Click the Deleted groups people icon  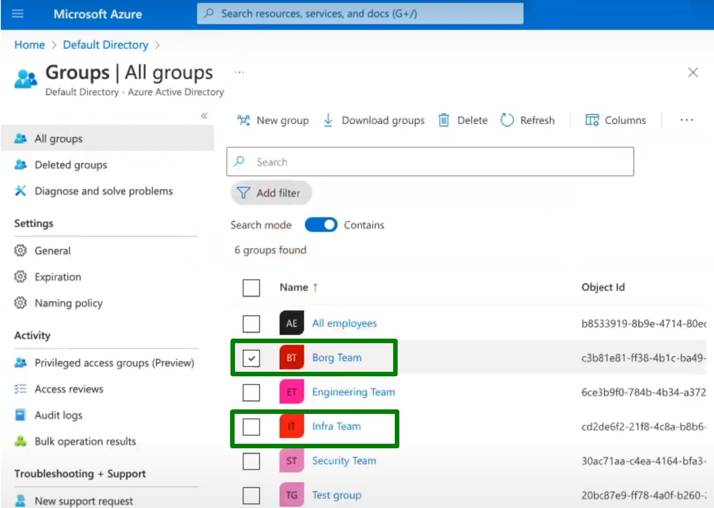(x=20, y=164)
